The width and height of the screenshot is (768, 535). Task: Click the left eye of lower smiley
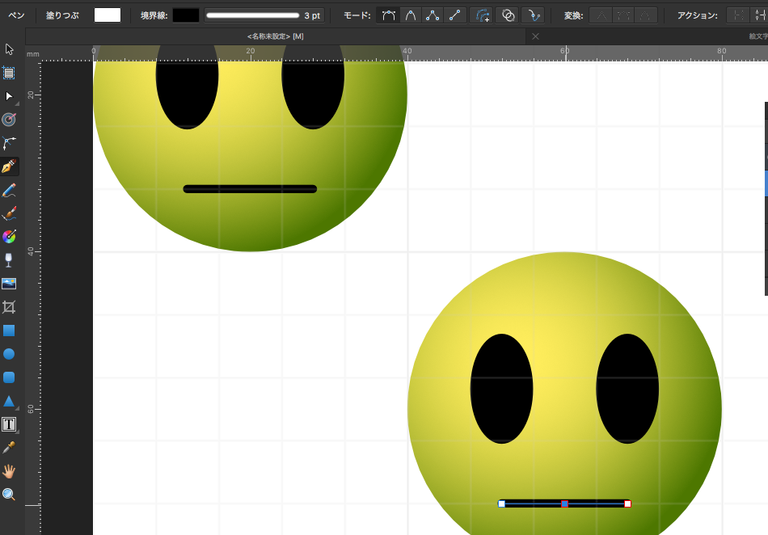501,389
